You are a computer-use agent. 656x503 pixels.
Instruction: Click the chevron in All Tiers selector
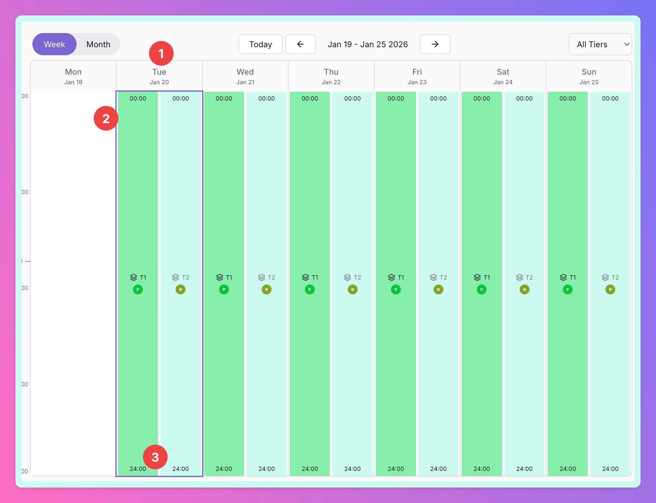[627, 44]
